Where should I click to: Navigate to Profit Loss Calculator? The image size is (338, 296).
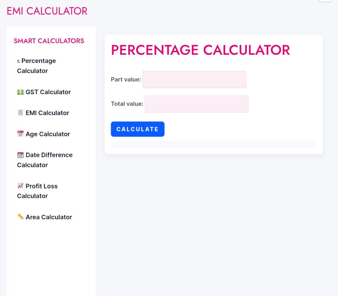pyautogui.click(x=37, y=191)
